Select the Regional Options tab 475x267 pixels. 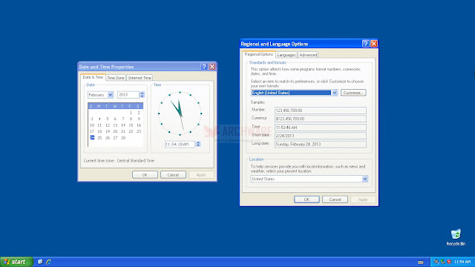(x=259, y=54)
